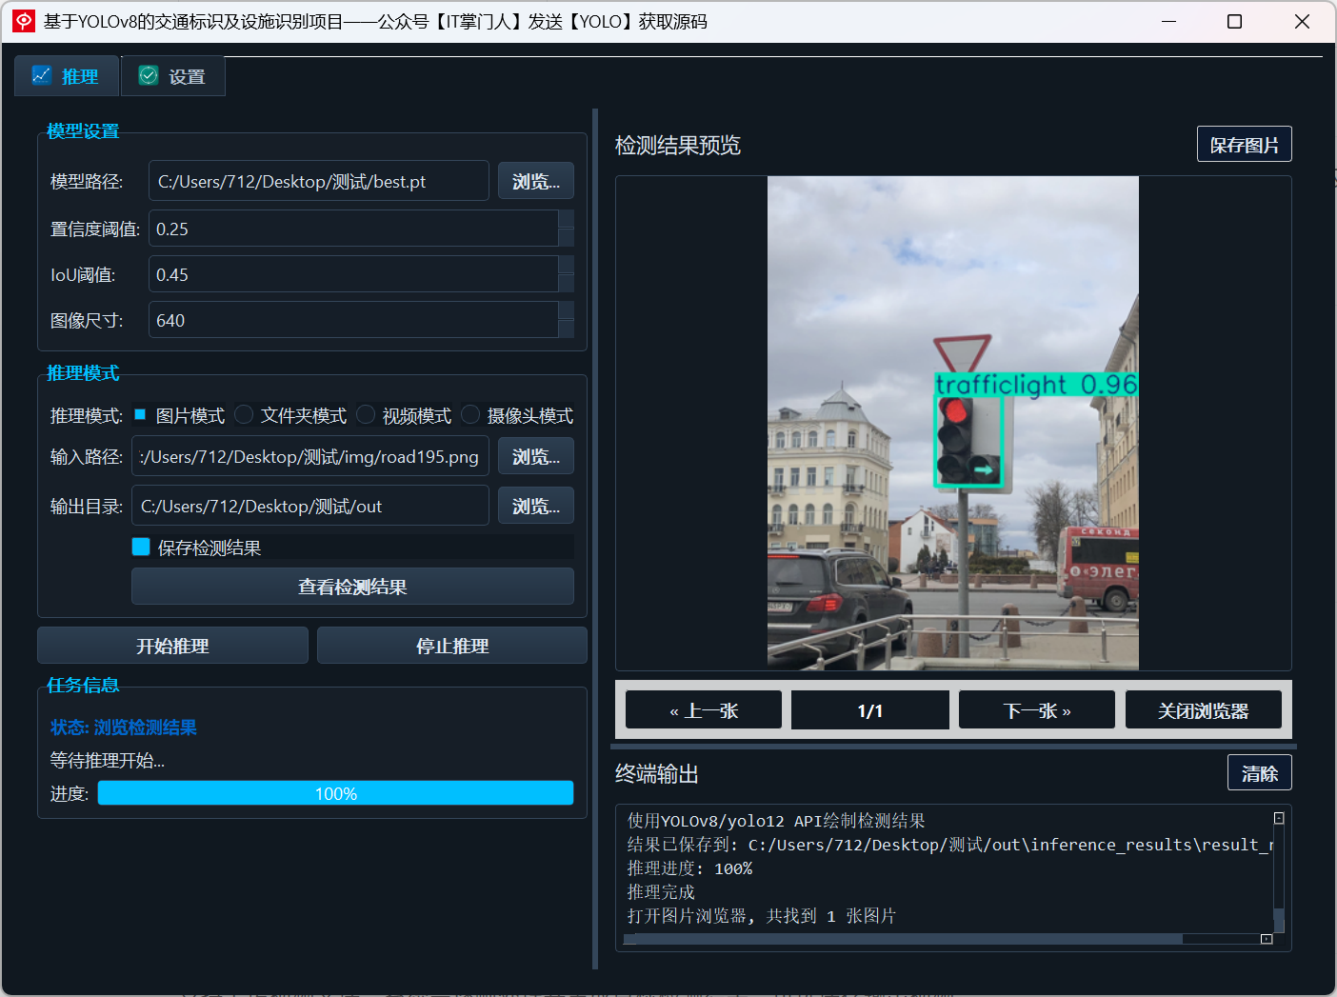Viewport: 1337px width, 997px height.
Task: Choose the 视频模式 inference mode
Action: click(366, 414)
